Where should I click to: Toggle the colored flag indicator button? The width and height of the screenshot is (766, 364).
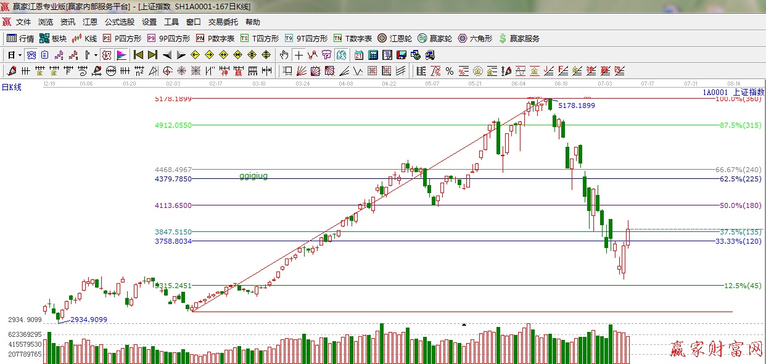pyautogui.click(x=121, y=55)
